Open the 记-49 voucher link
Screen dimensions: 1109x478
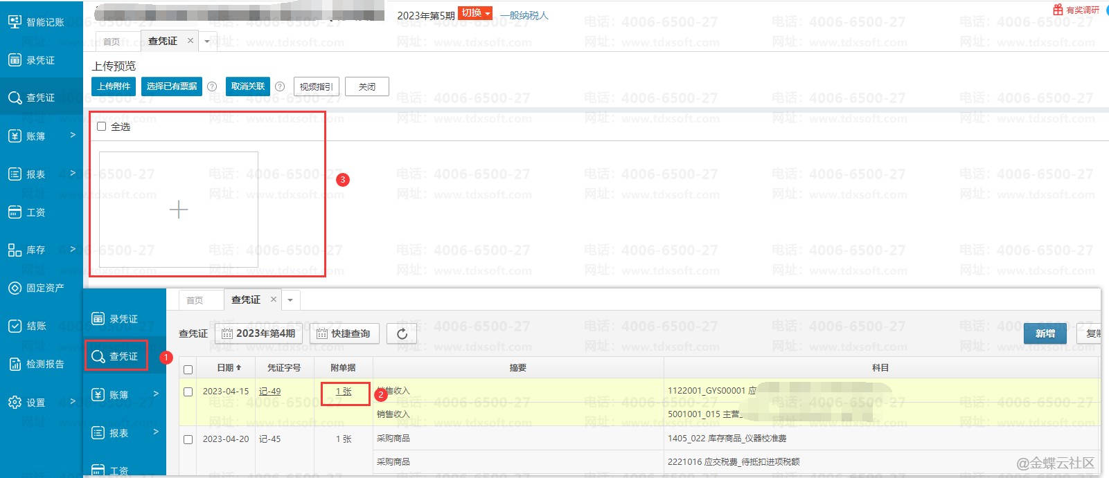tap(269, 392)
